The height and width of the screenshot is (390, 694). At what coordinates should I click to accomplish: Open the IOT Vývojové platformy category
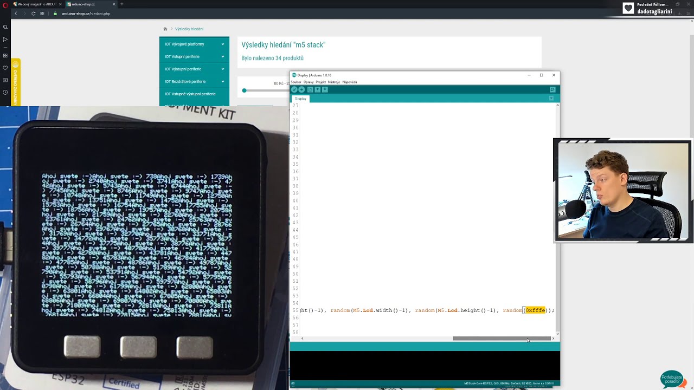pos(184,44)
